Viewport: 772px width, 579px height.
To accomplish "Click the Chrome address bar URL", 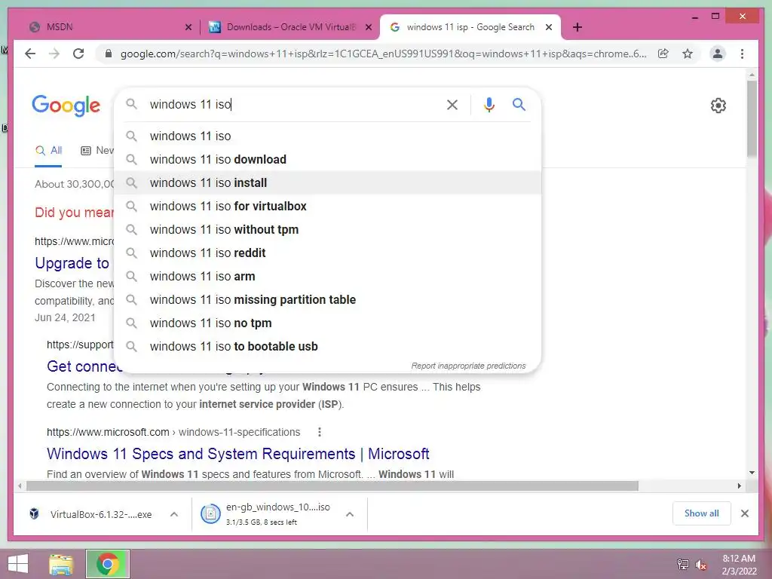I will click(x=383, y=54).
